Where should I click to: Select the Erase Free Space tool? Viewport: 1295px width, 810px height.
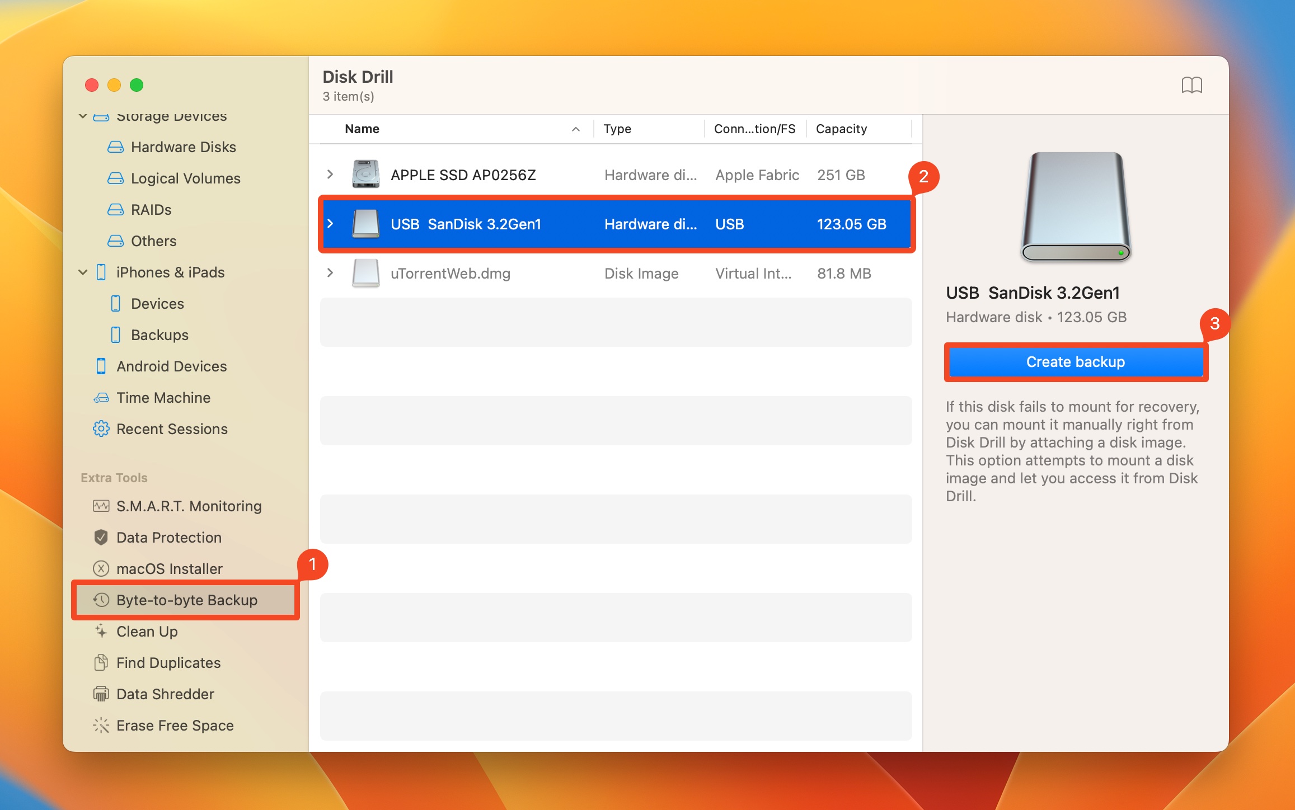click(x=176, y=724)
